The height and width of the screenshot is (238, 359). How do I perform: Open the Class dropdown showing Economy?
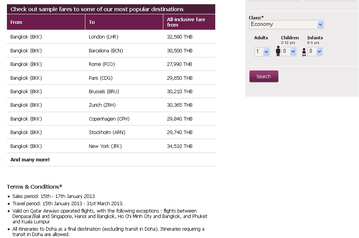[286, 25]
